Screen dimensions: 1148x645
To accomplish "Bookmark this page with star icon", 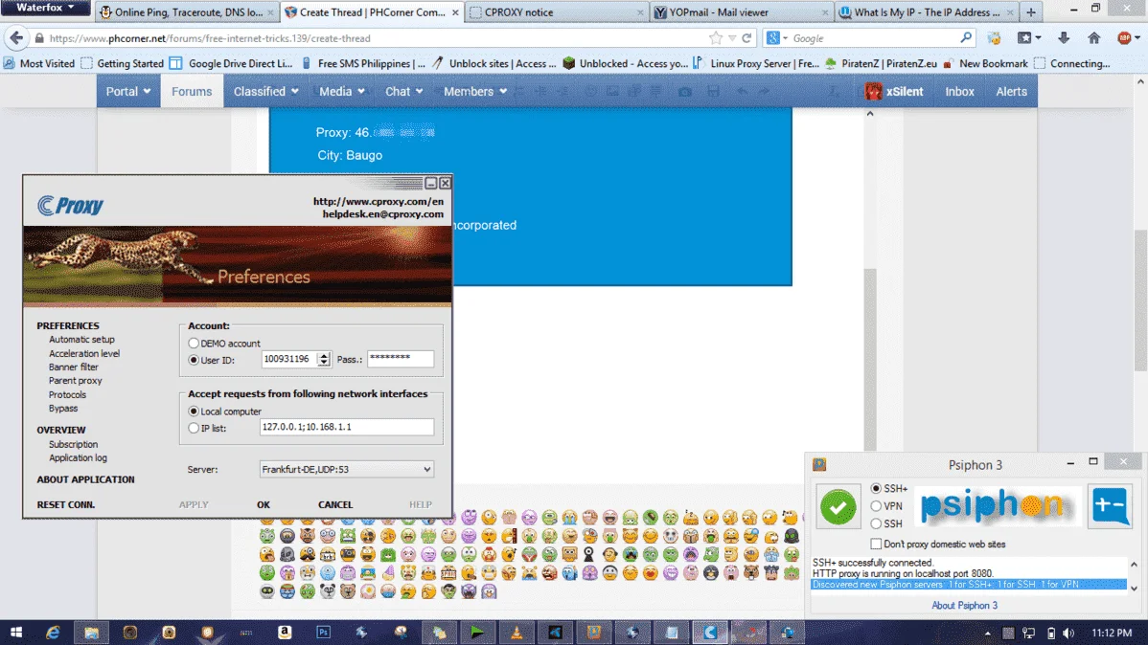I will pyautogui.click(x=715, y=38).
